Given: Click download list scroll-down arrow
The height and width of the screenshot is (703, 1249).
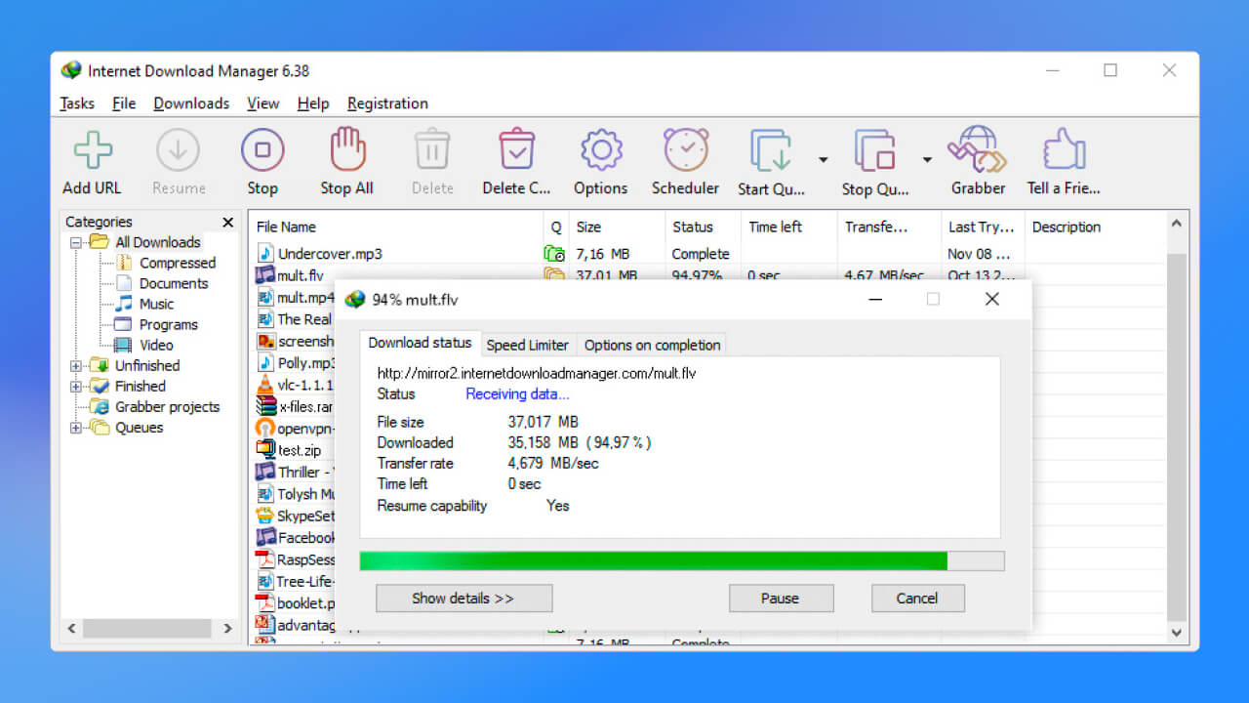Looking at the screenshot, I should (x=1177, y=633).
